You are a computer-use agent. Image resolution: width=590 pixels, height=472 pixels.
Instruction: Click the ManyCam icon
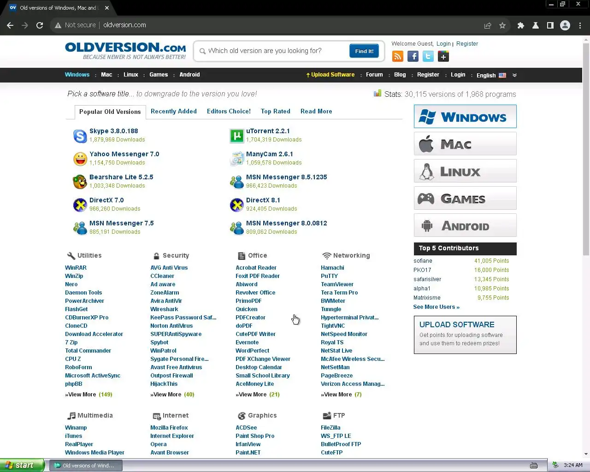(236, 159)
